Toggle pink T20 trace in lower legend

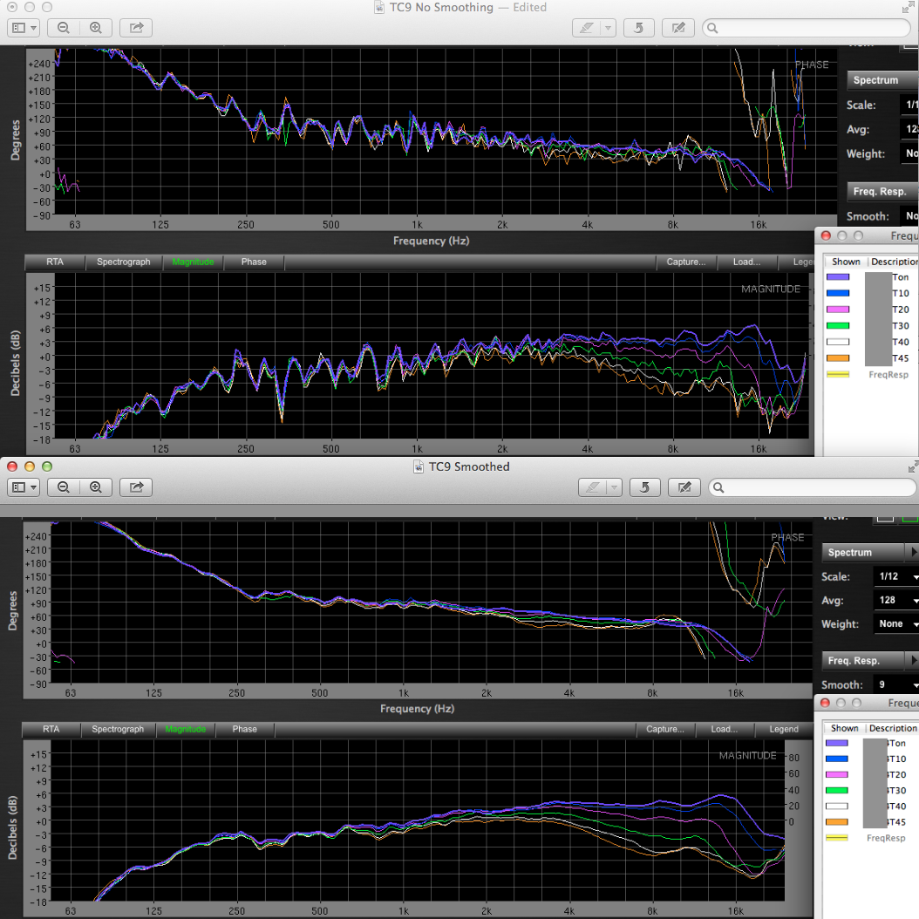point(836,775)
